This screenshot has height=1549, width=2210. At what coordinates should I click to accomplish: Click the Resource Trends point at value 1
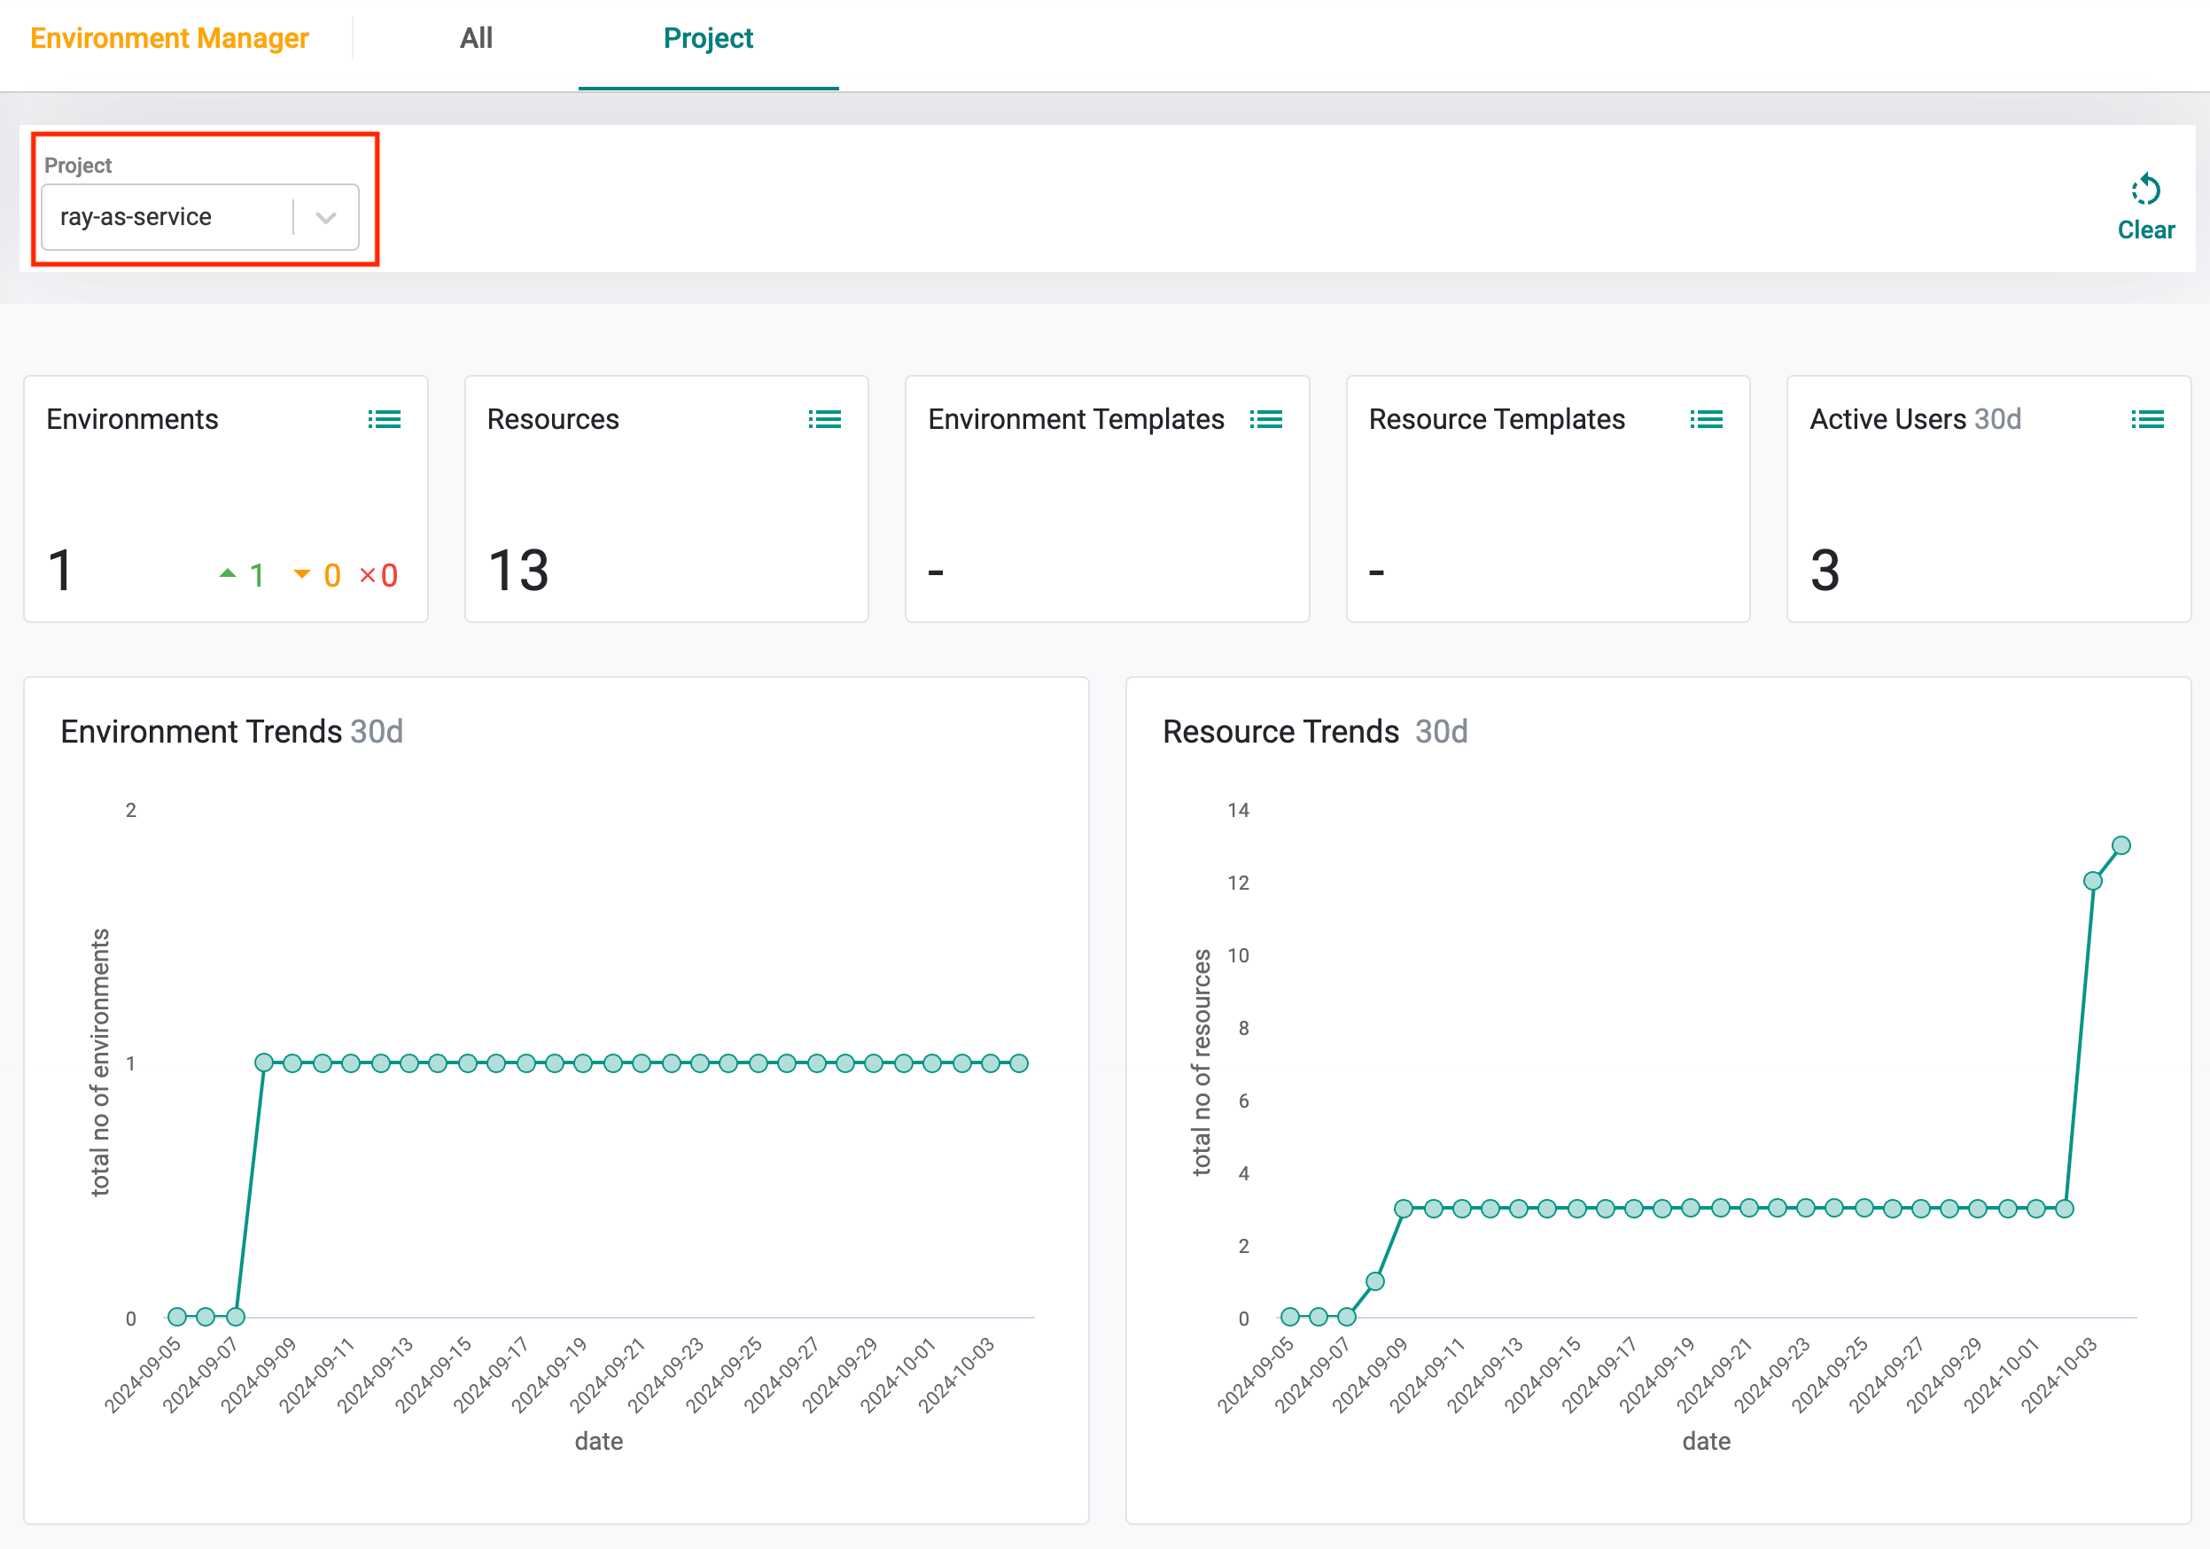pyautogui.click(x=1375, y=1281)
